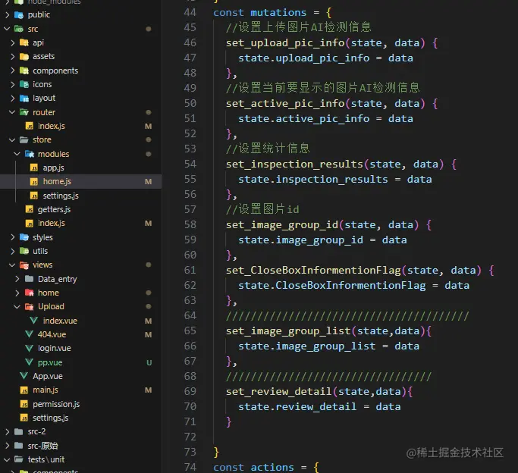This screenshot has height=473, width=518.
Task: Collapse the router folder chevron
Action: [x=12, y=112]
